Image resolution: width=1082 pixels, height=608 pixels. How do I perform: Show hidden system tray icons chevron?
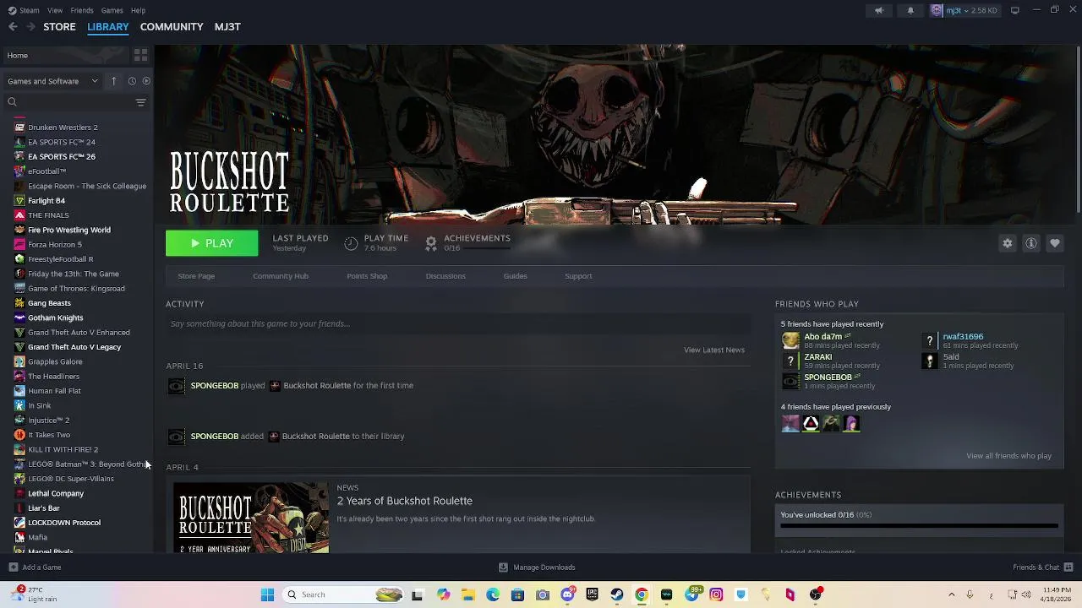click(951, 594)
